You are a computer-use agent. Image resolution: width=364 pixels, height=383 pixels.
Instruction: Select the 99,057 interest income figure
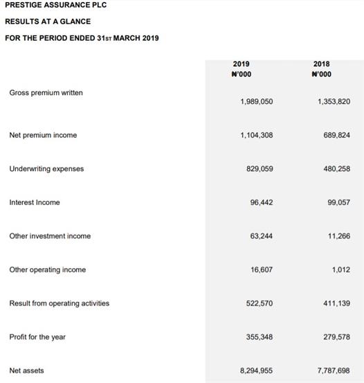pos(339,202)
